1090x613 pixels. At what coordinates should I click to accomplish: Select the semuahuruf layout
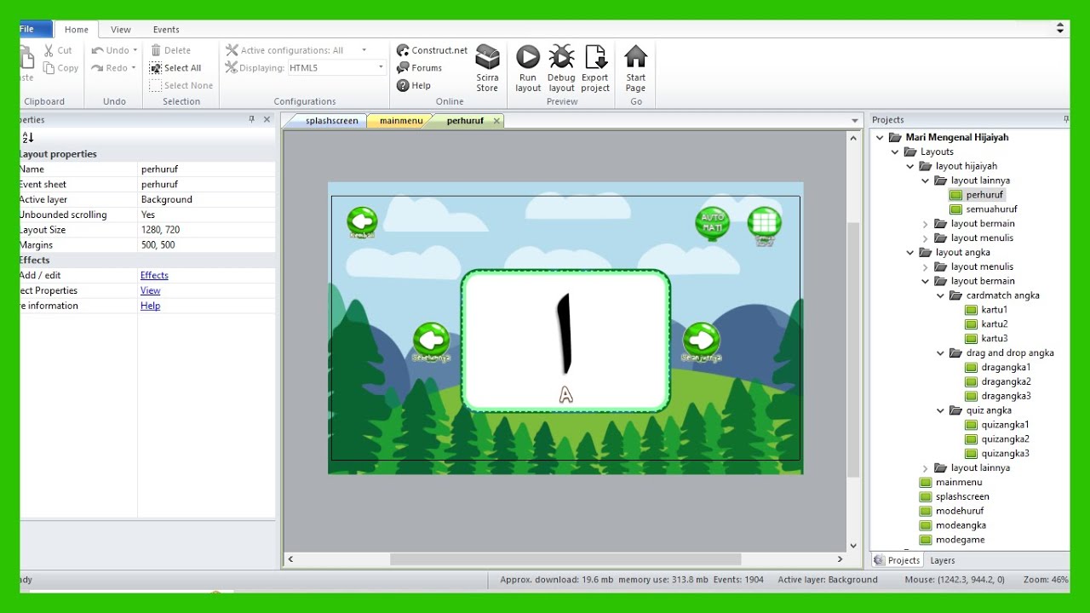click(991, 209)
